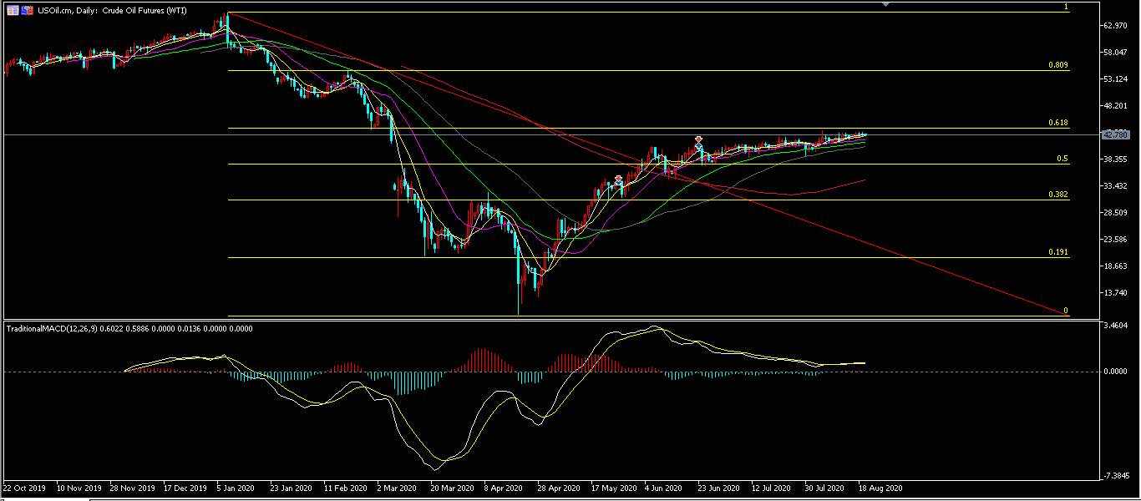The image size is (1141, 501).
Task: Click the 8 Apr 2020 date label
Action: (x=504, y=488)
